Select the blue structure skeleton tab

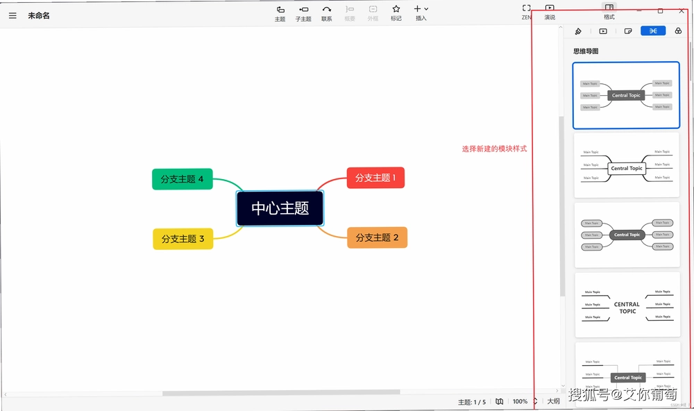click(x=653, y=31)
